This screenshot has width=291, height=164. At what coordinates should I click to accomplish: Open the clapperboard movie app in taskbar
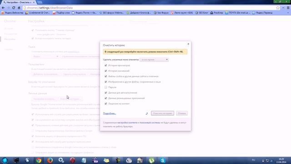[x=95, y=160]
